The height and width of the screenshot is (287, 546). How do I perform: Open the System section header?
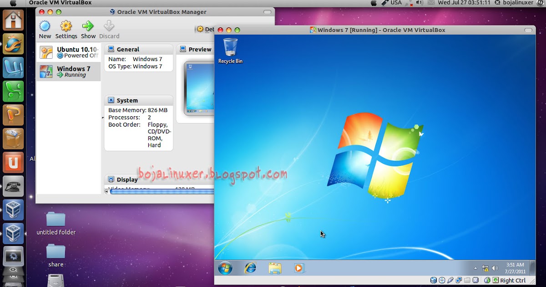tap(138, 100)
